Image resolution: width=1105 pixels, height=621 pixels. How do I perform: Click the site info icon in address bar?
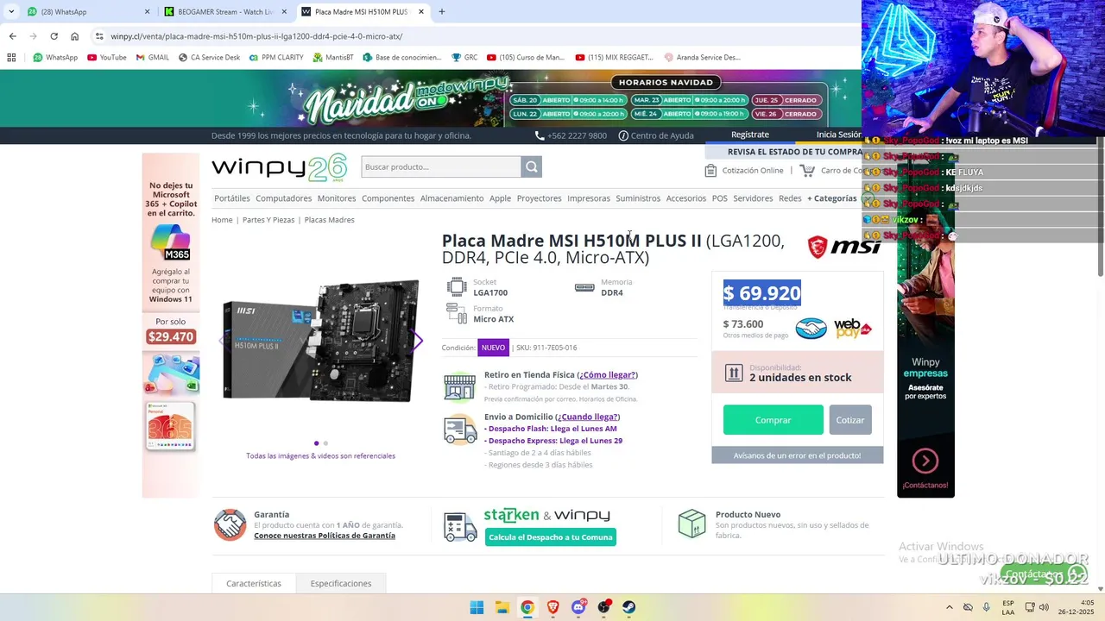(x=99, y=36)
